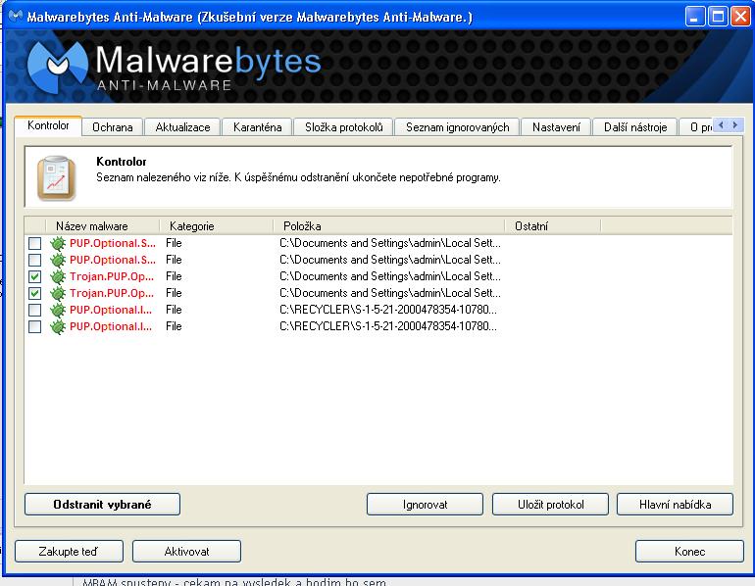The width and height of the screenshot is (755, 586).
Task: Click the Zakupte teď button
Action: click(69, 552)
